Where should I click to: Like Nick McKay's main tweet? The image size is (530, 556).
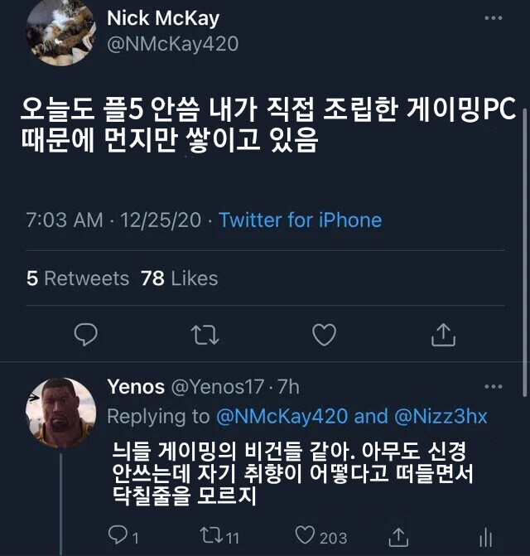[324, 334]
